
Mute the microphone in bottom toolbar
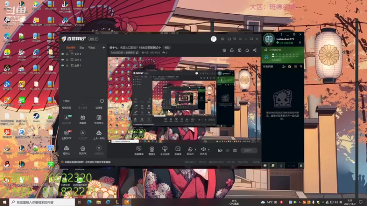pyautogui.click(x=190, y=149)
